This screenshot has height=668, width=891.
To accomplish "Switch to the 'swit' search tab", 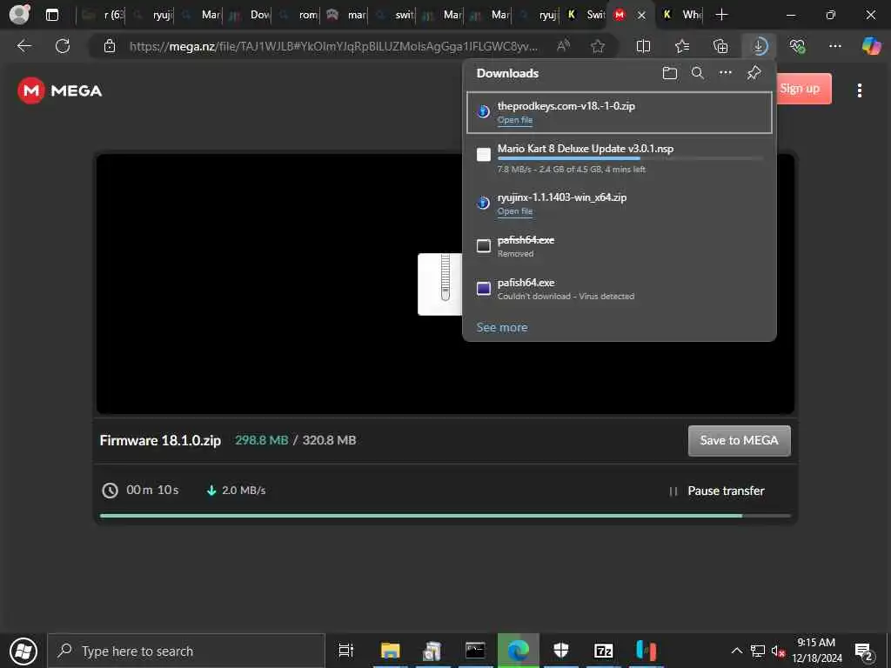I will [395, 15].
